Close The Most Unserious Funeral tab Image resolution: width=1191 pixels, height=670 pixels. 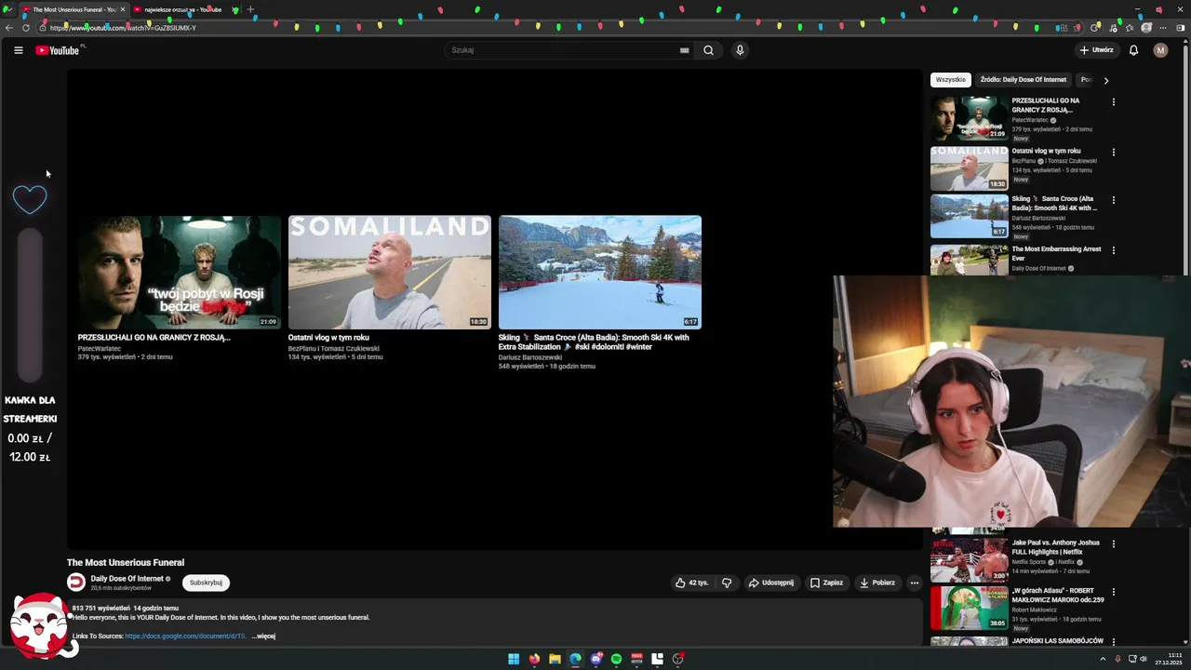(122, 9)
